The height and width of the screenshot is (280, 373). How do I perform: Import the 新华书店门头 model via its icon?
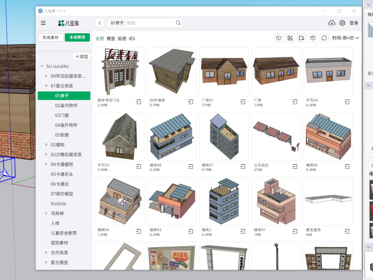tap(139, 102)
